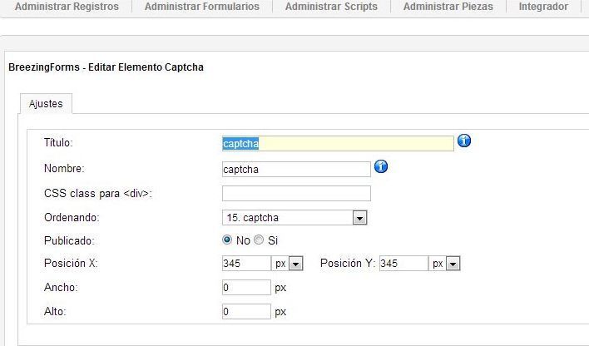This screenshot has width=589, height=346.
Task: Click the CSS class para div field
Action: click(296, 194)
